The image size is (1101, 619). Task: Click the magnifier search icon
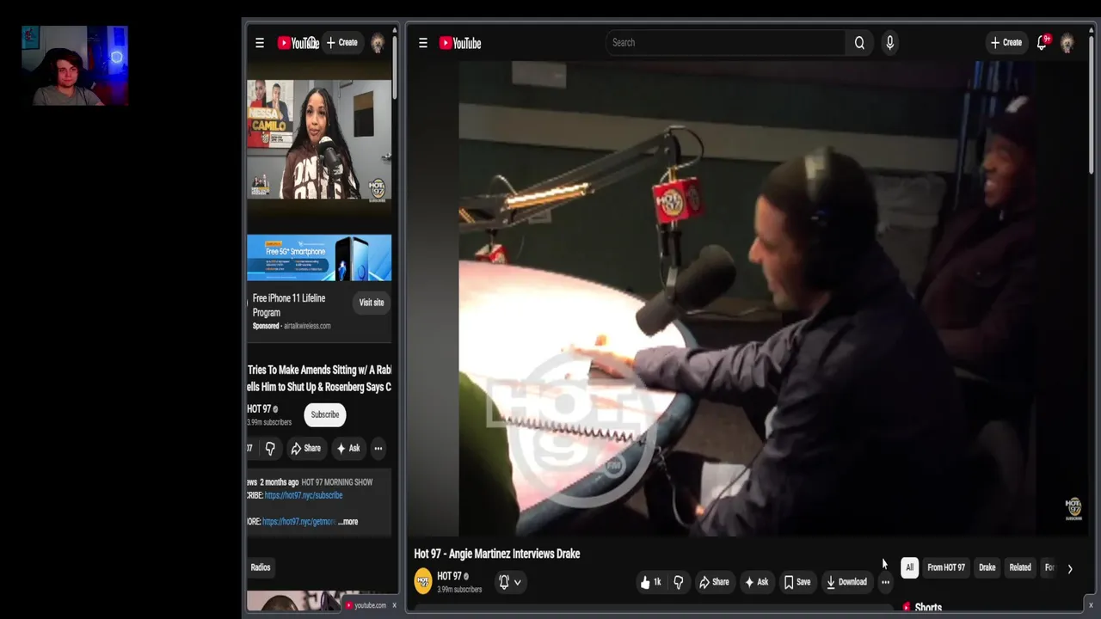(859, 43)
